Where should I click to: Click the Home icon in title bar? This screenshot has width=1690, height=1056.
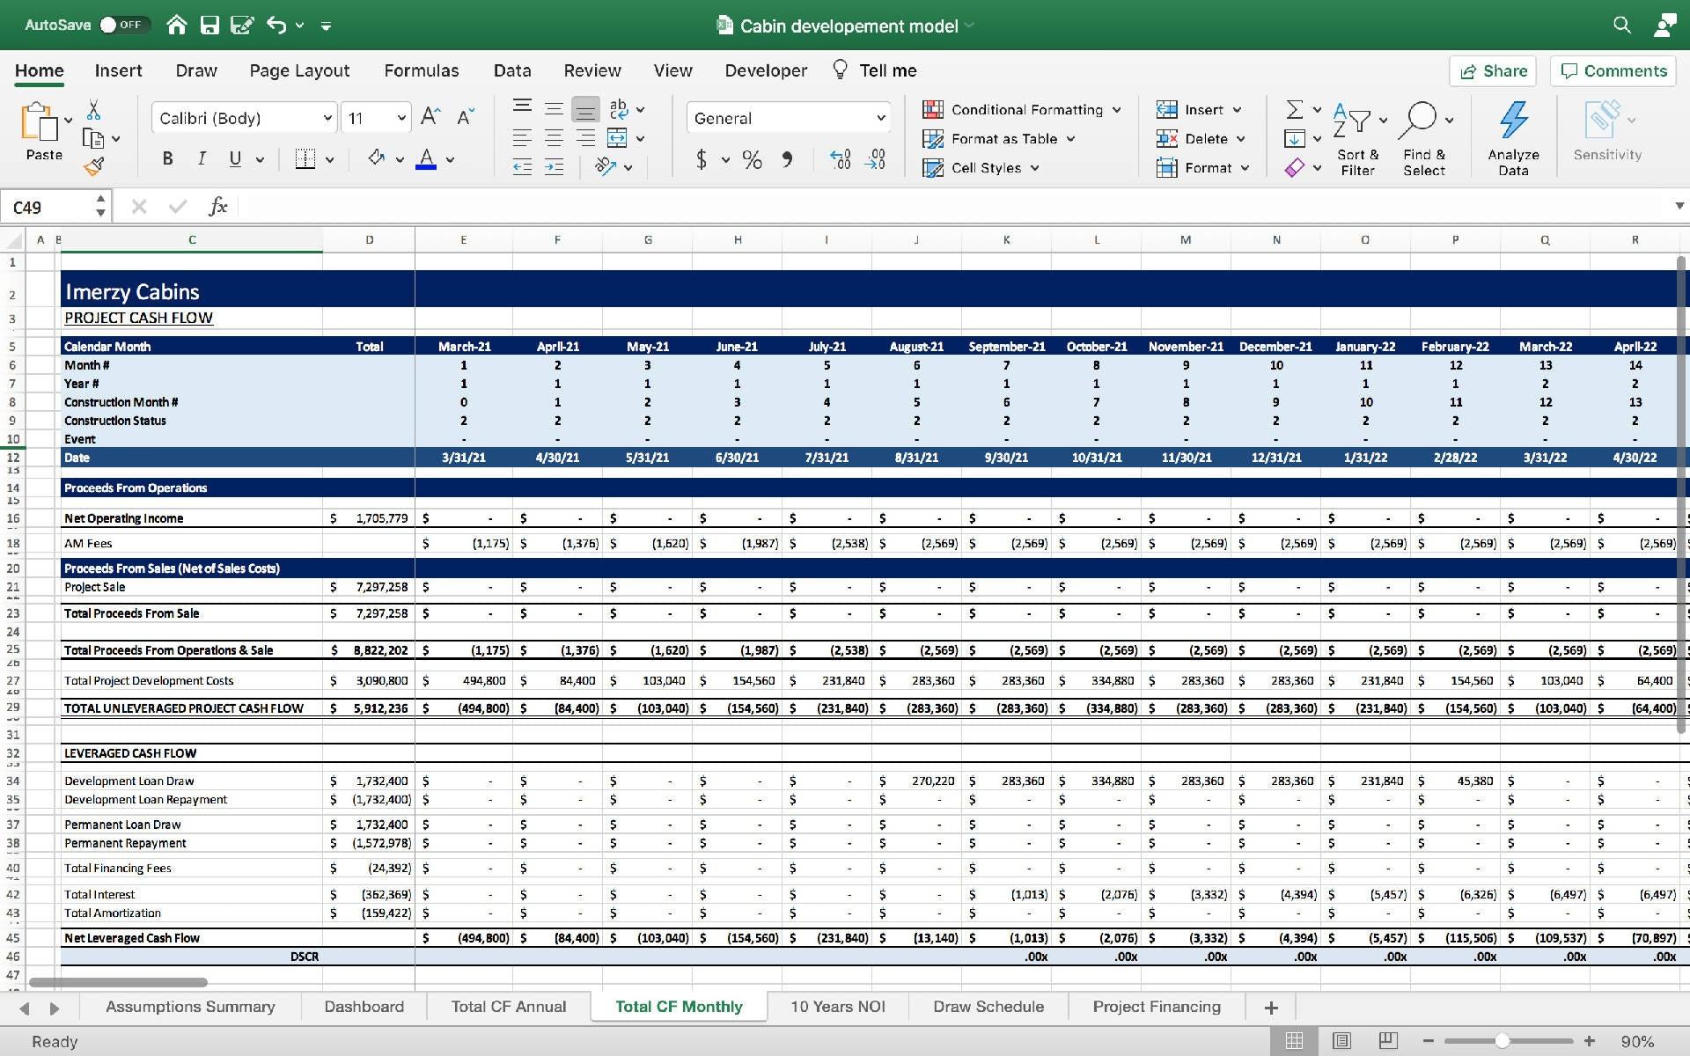pos(177,25)
